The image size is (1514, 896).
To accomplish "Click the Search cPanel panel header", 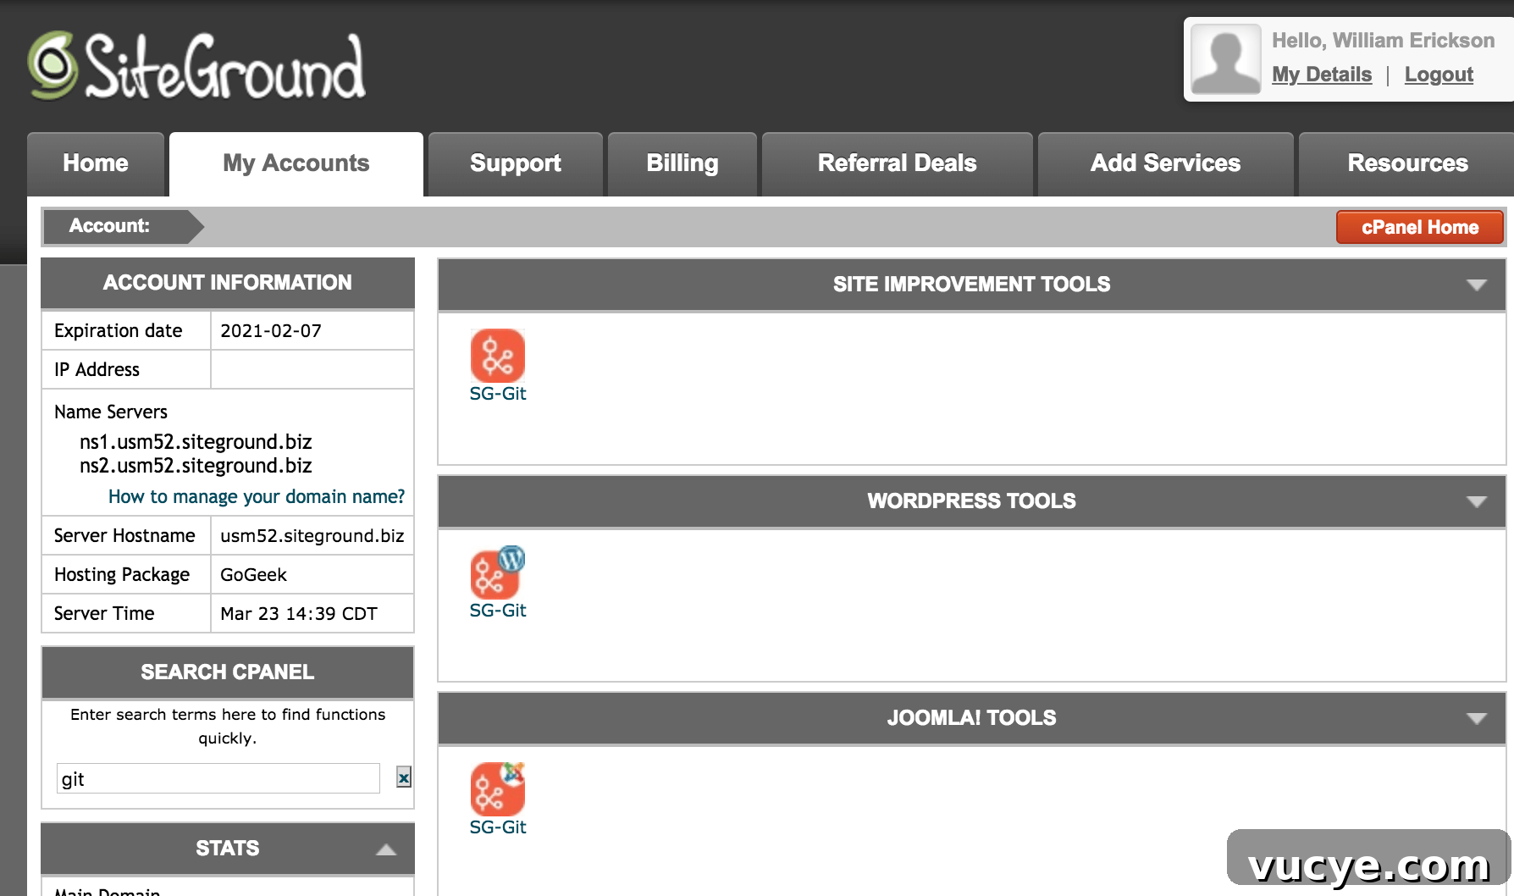I will (x=228, y=672).
